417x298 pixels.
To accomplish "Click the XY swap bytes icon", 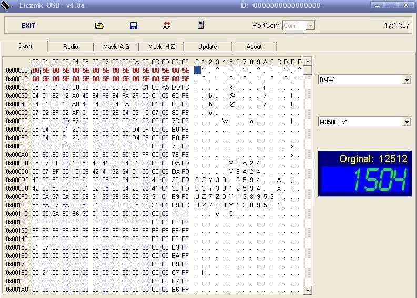I will [x=167, y=25].
